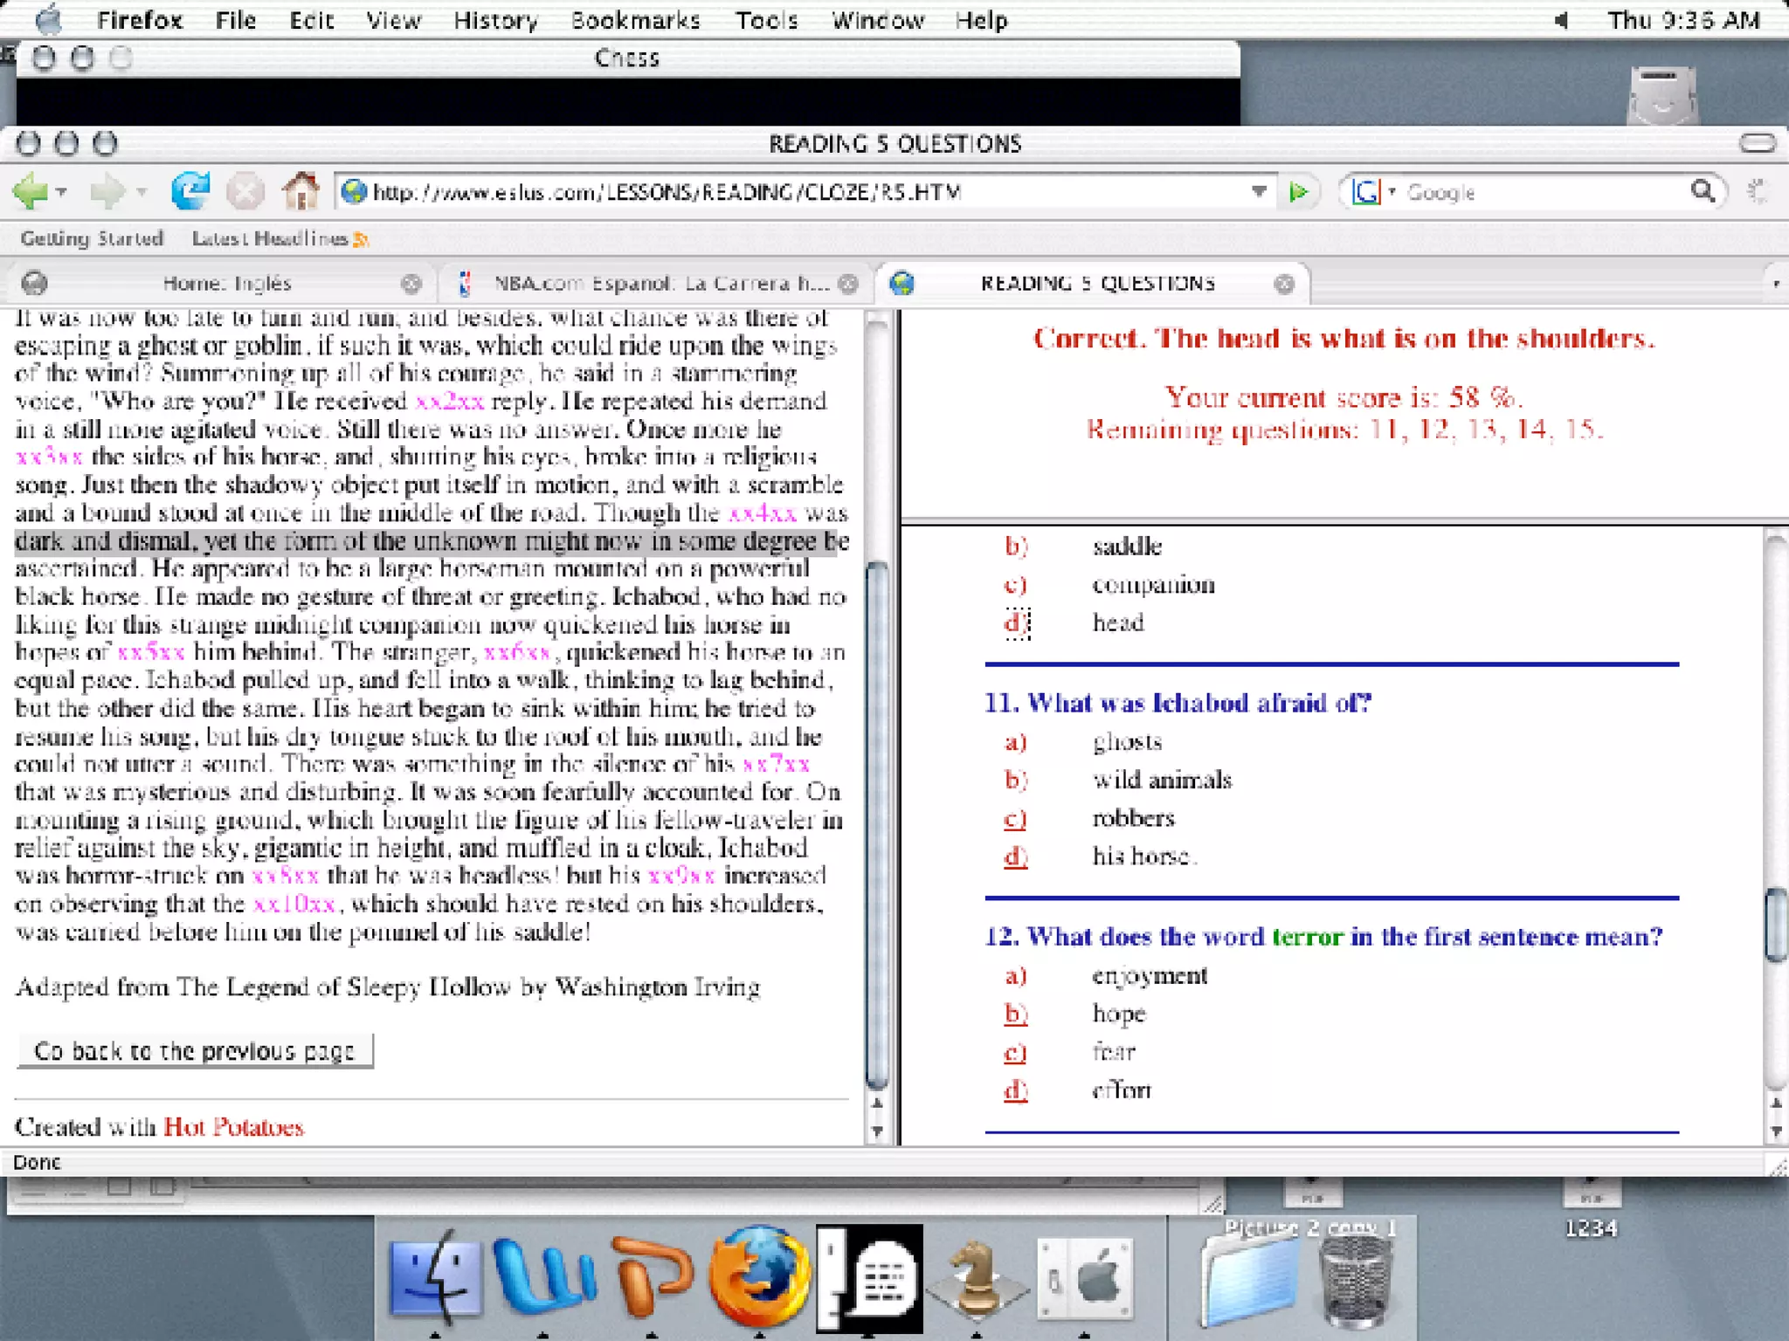Click the Microsoft Word Dock icon
The height and width of the screenshot is (1341, 1789).
542,1277
